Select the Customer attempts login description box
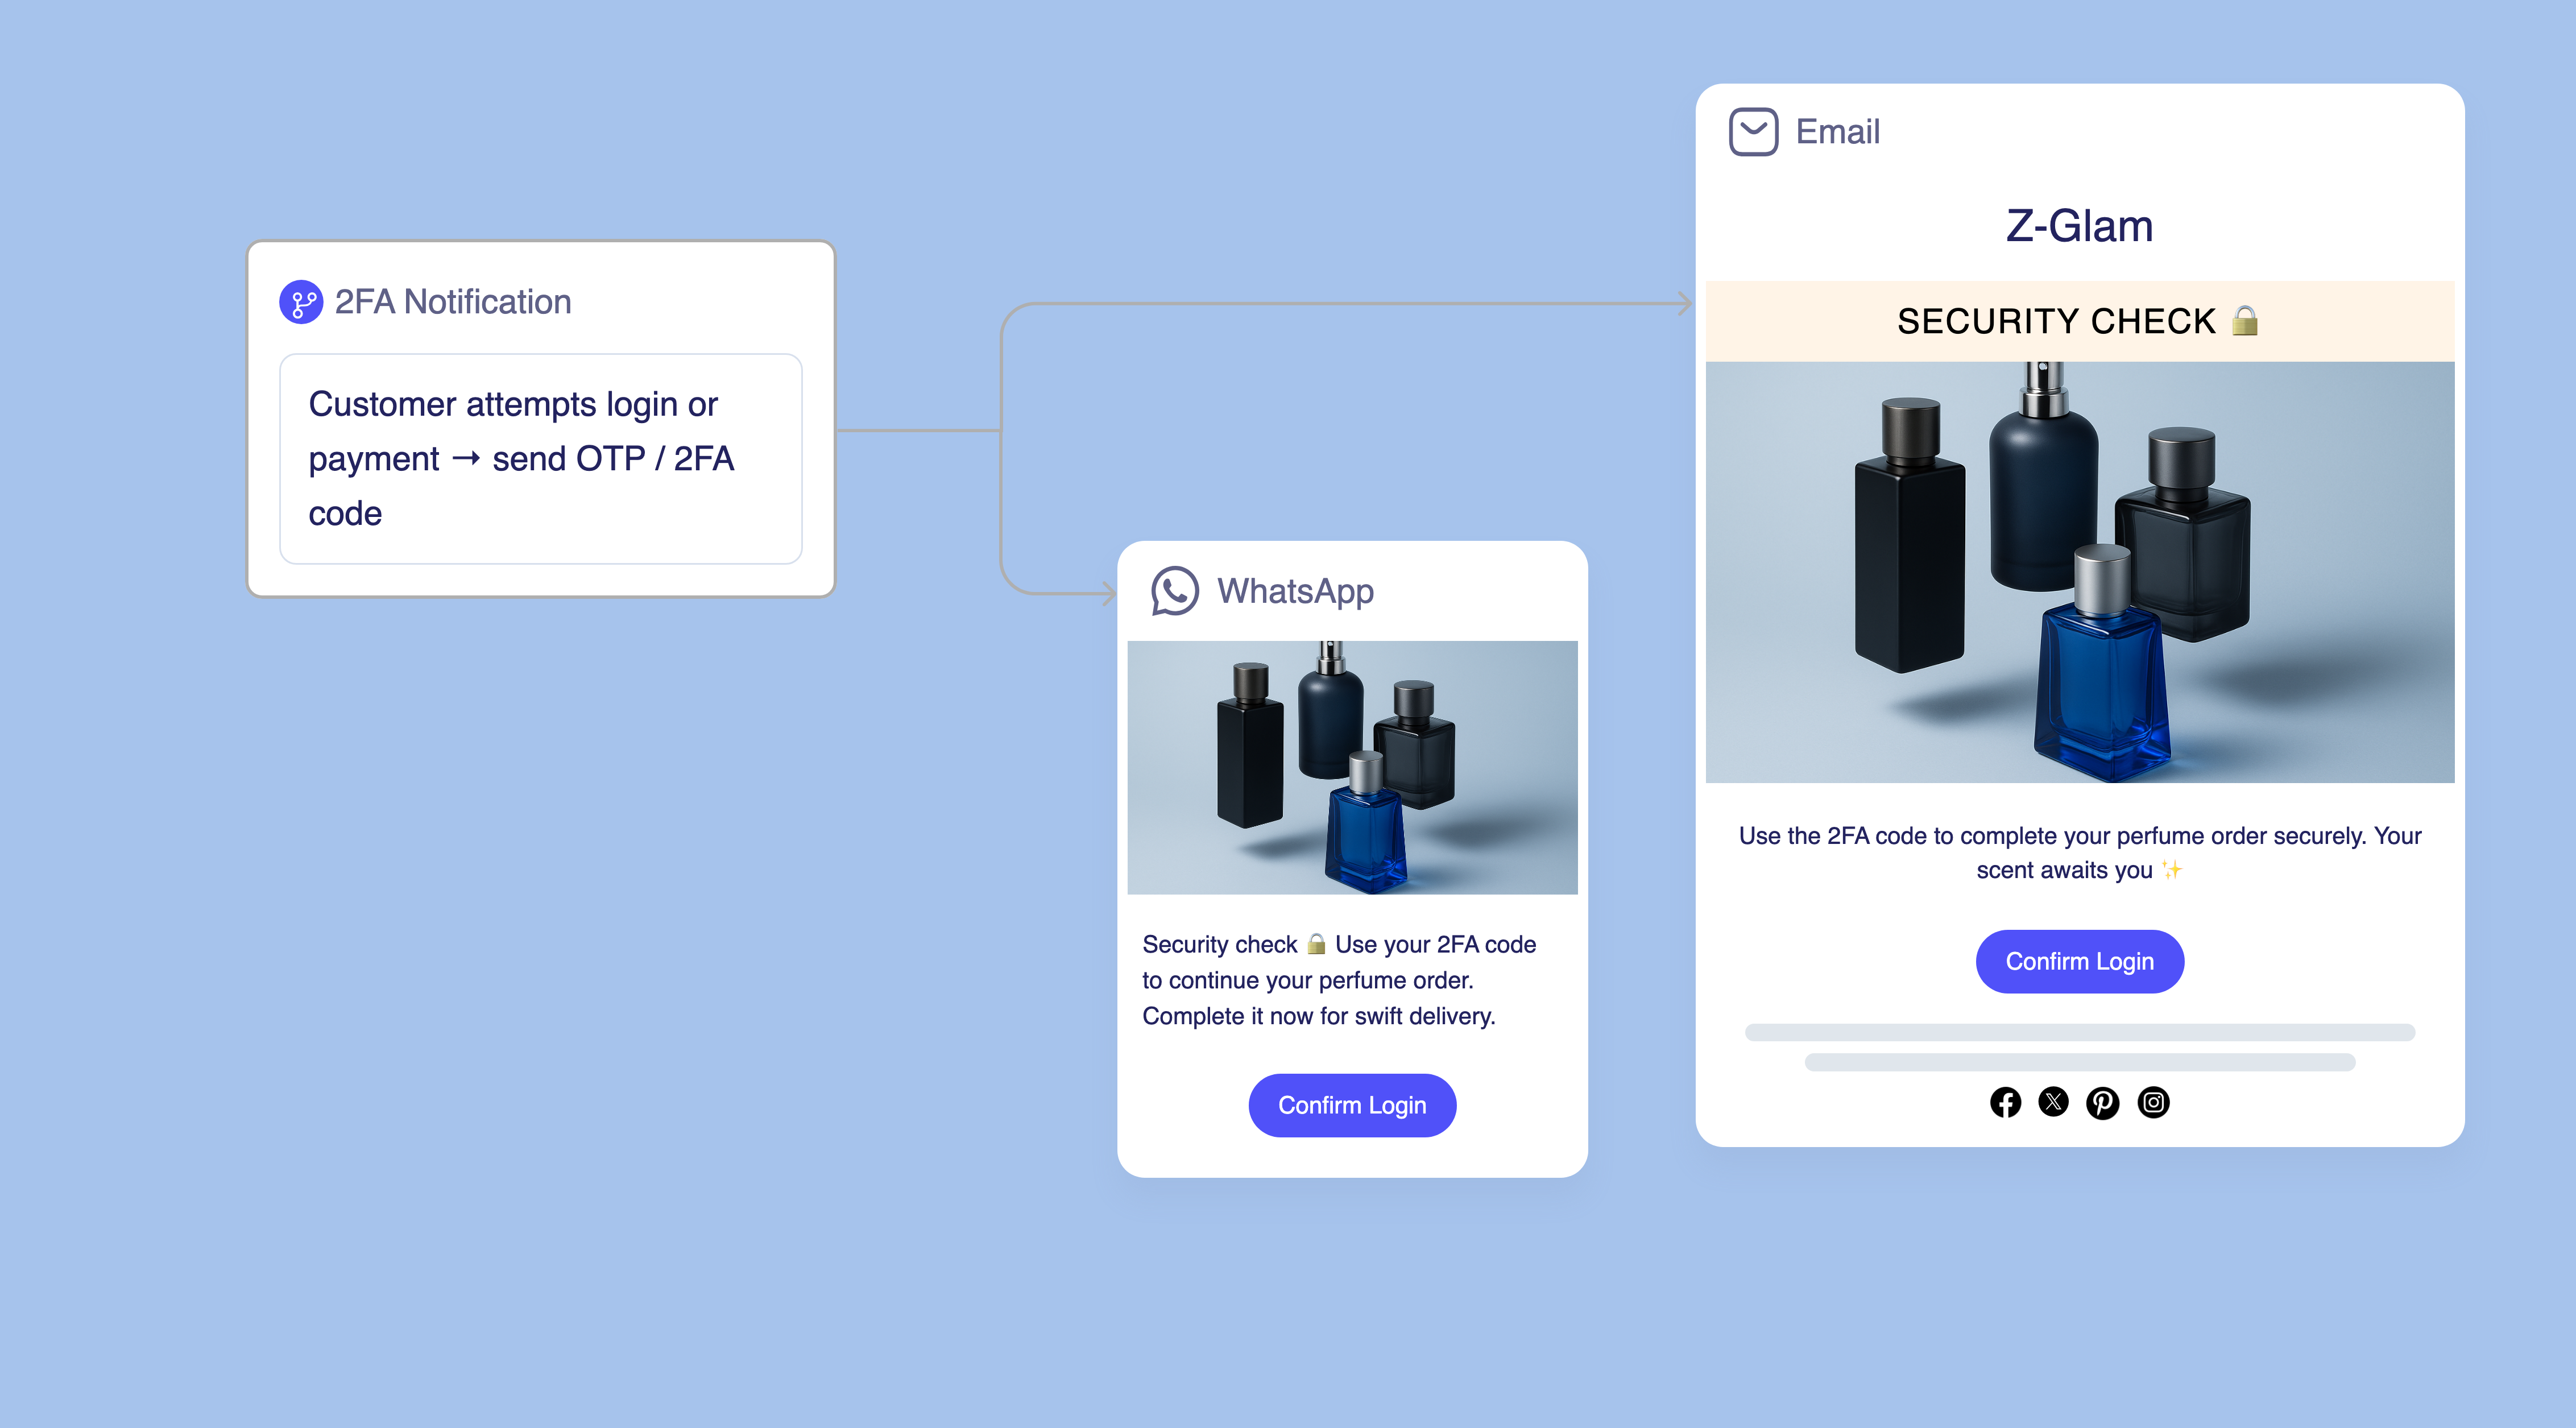Image resolution: width=2576 pixels, height=1428 pixels. [x=541, y=458]
